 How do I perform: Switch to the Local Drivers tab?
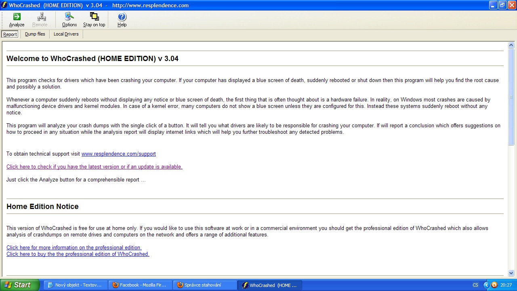66,34
